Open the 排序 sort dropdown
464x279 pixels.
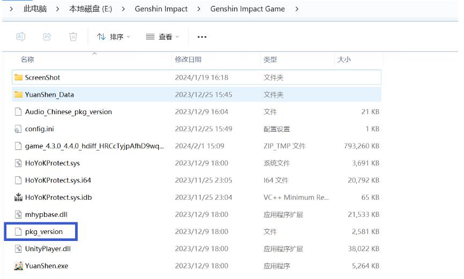tap(114, 37)
